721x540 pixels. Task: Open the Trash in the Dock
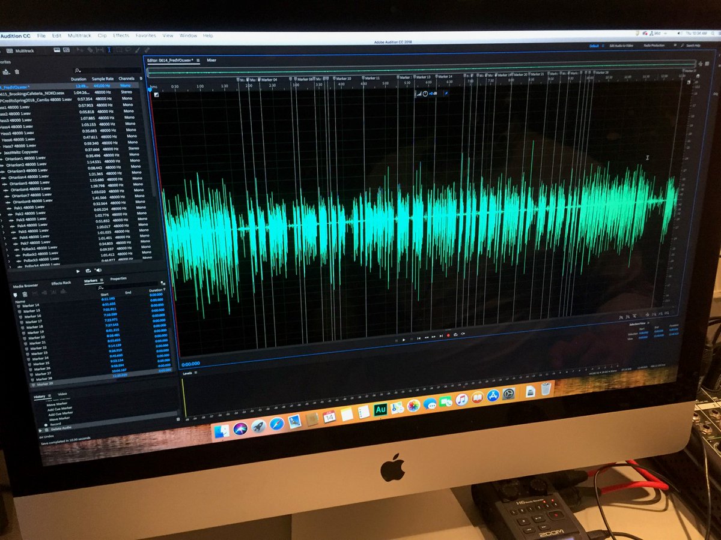(546, 389)
